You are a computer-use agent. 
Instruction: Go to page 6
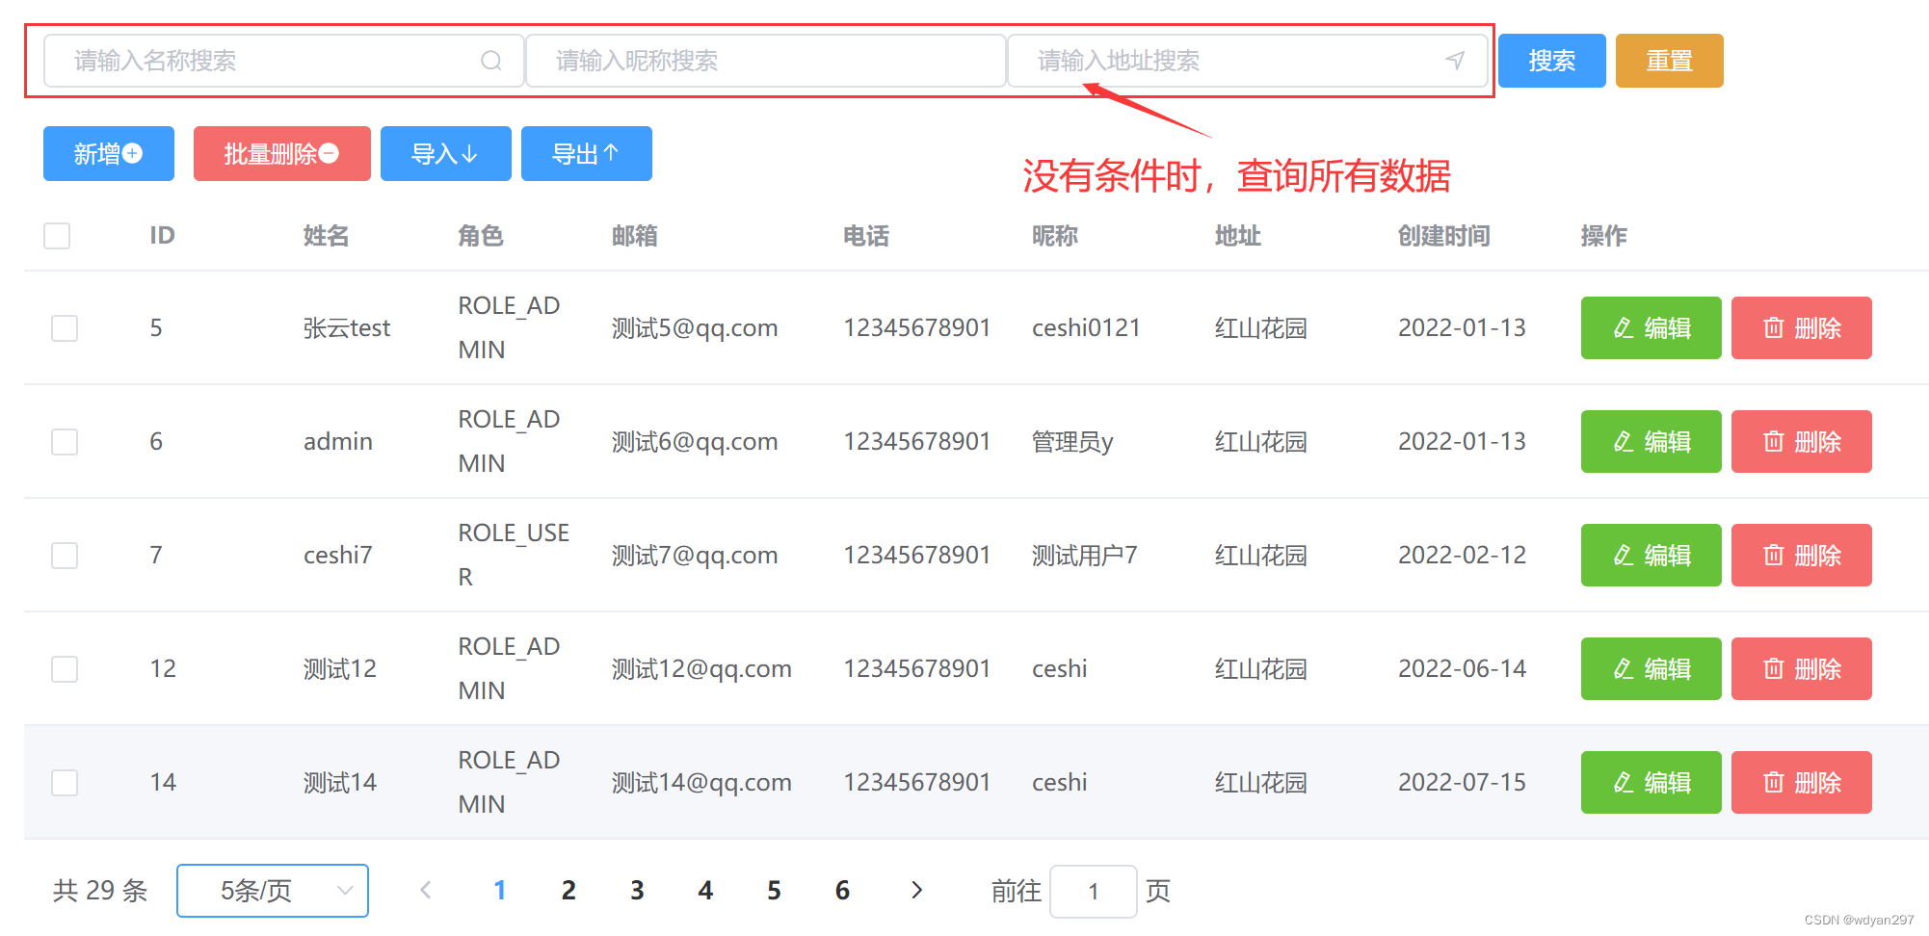coord(842,891)
